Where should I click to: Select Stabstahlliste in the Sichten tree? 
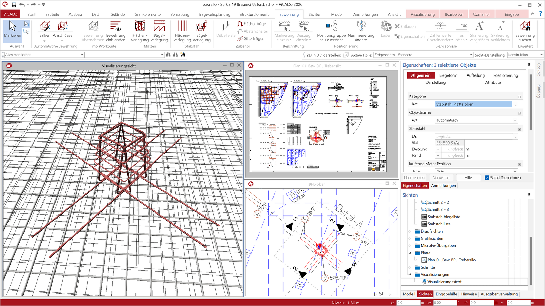(439, 224)
